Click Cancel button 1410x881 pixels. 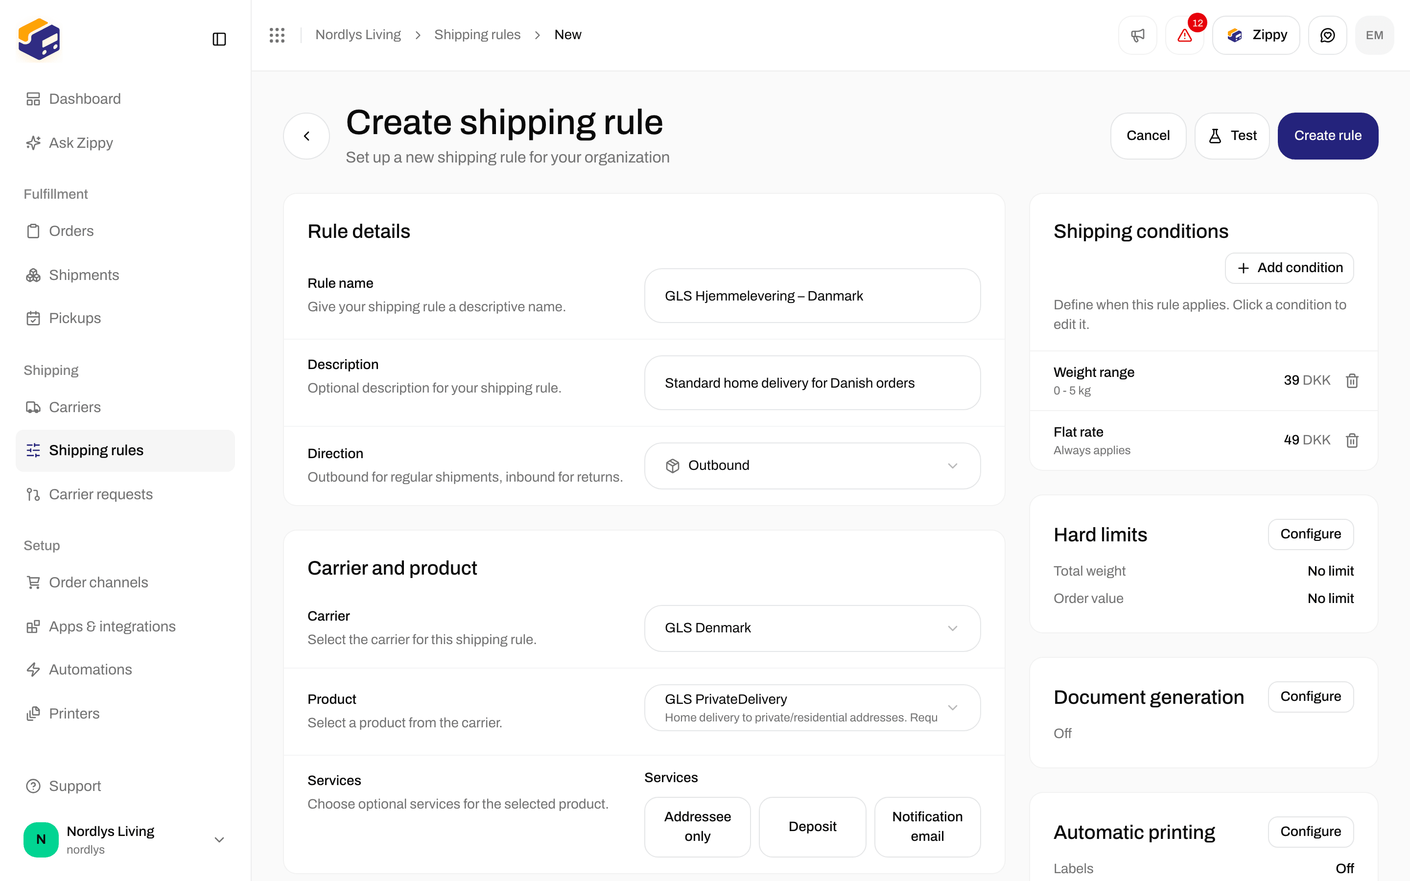(1148, 136)
